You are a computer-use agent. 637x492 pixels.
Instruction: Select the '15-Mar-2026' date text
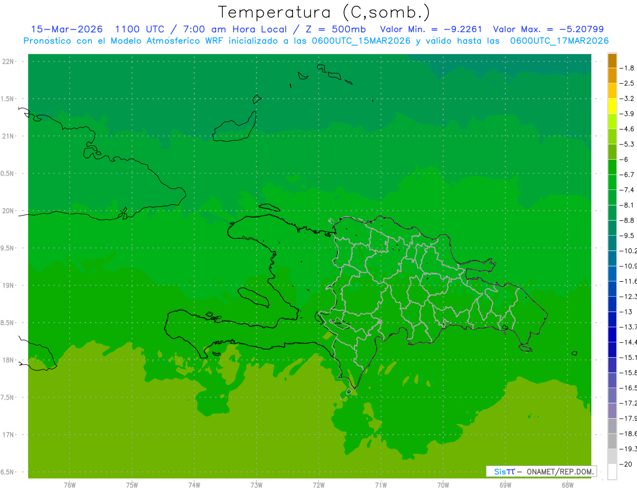point(67,29)
